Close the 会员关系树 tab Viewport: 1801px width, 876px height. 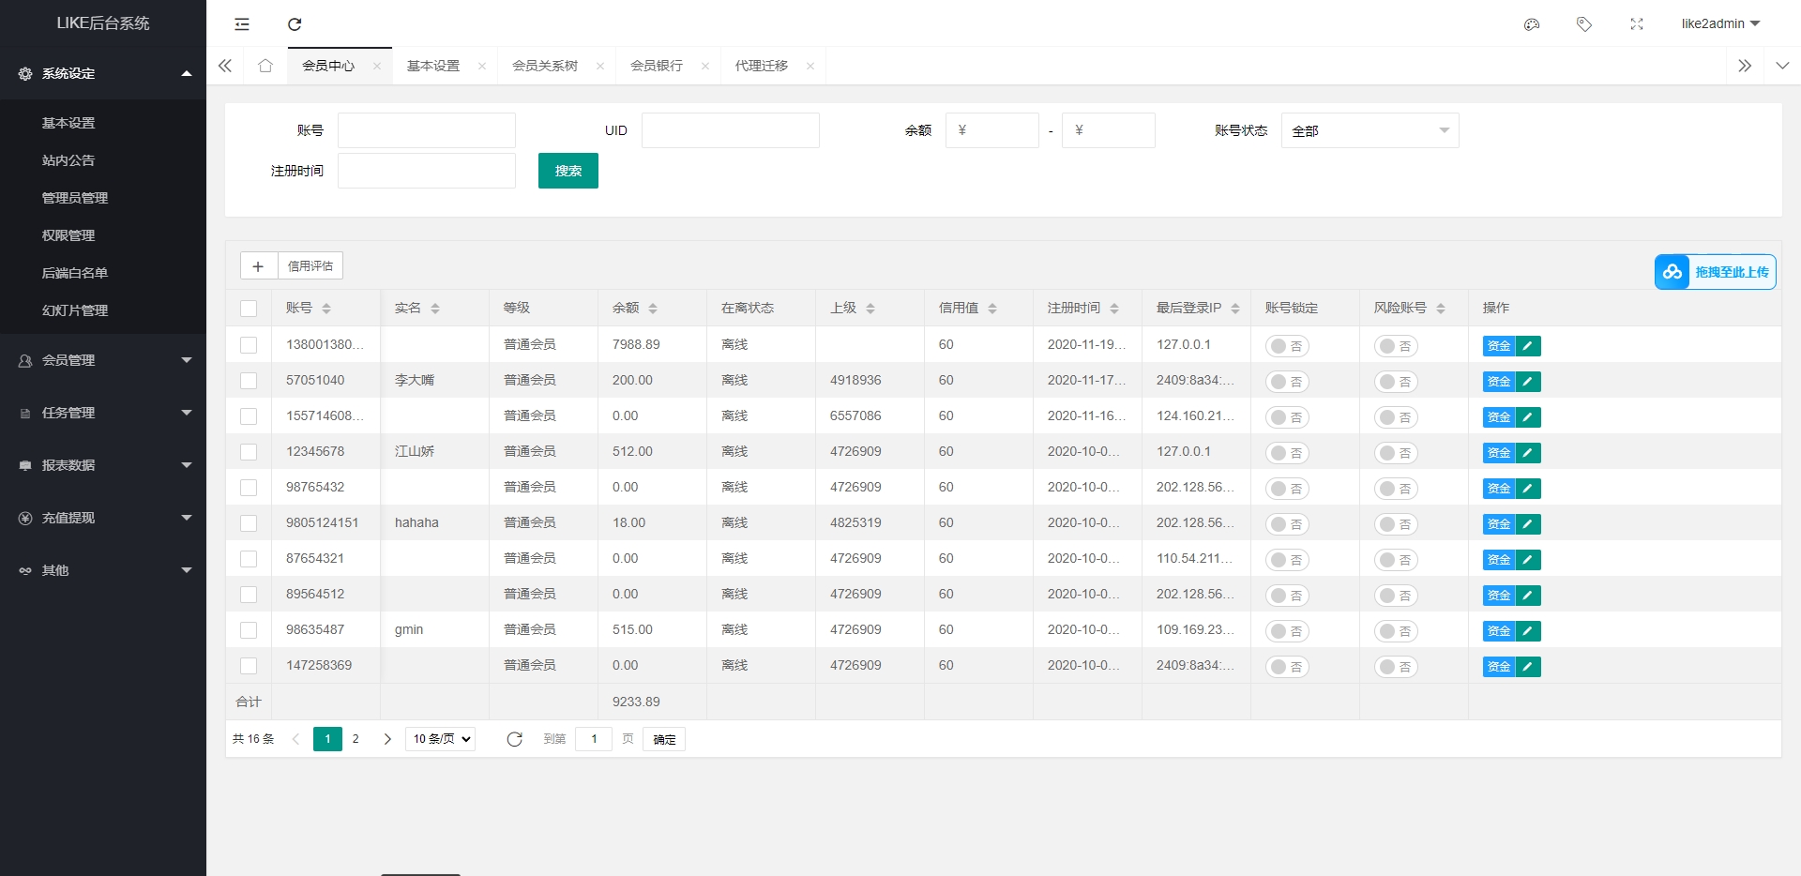[x=600, y=66]
